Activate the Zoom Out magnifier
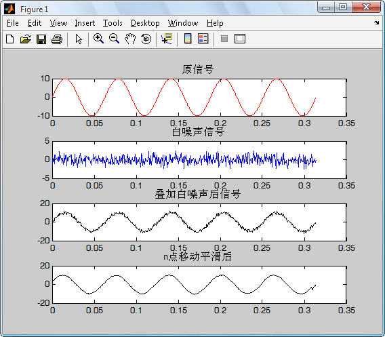 (114, 39)
